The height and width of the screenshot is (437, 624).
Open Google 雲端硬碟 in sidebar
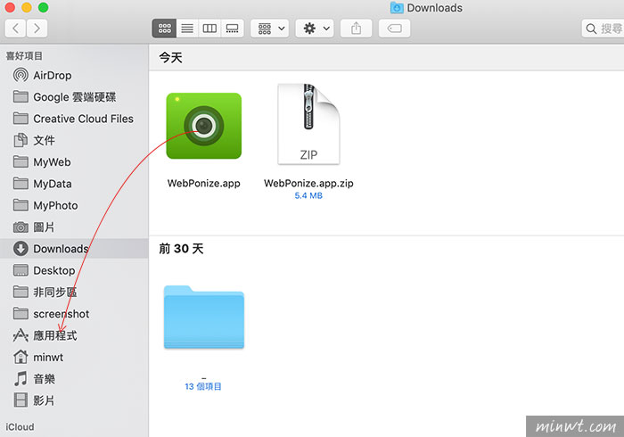(74, 97)
